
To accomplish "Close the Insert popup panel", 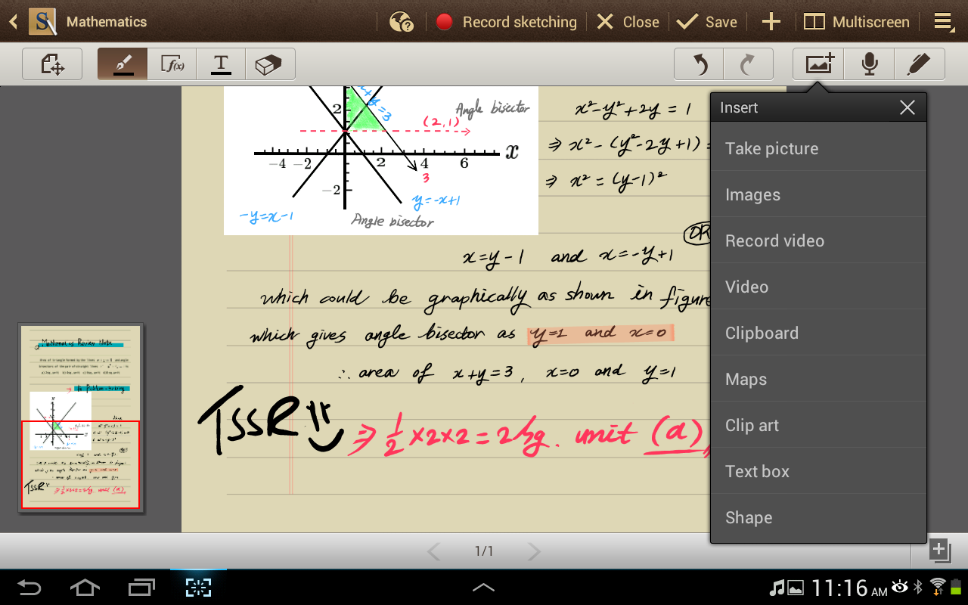I will [907, 108].
